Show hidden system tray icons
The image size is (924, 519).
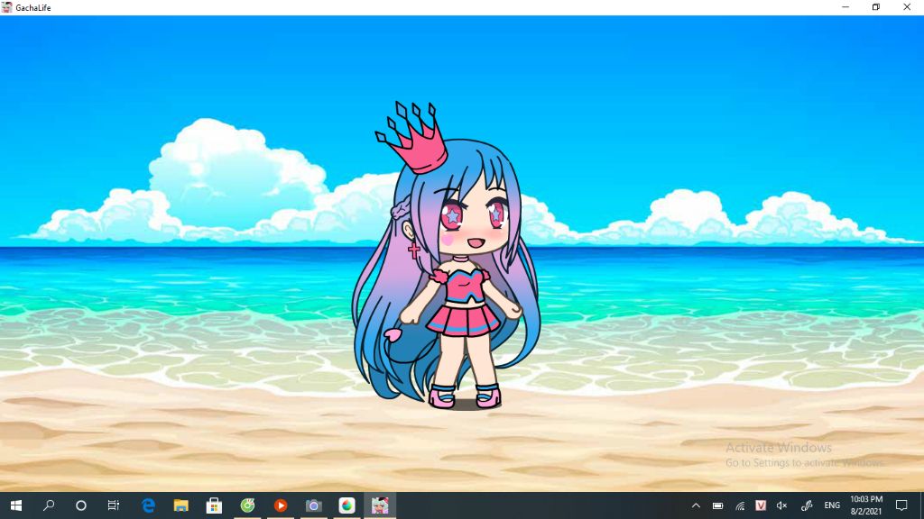pos(696,505)
